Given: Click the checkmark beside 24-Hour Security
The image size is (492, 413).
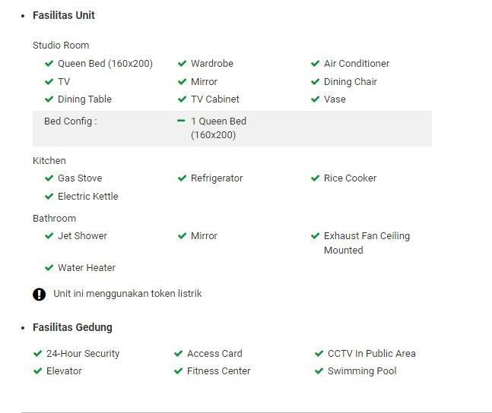Looking at the screenshot, I should (38, 354).
